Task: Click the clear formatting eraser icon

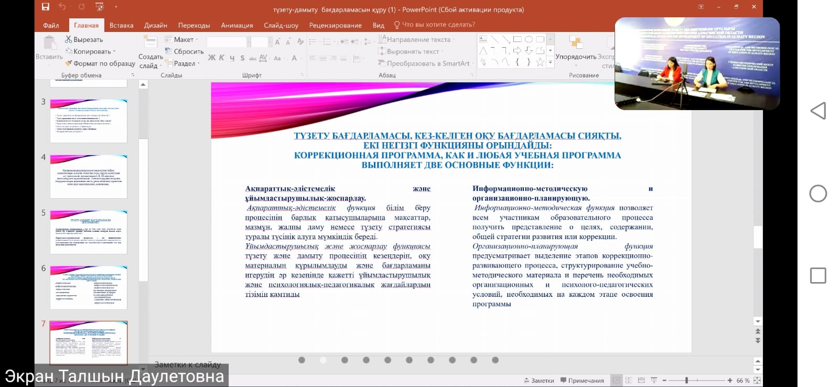Action: coord(300,42)
